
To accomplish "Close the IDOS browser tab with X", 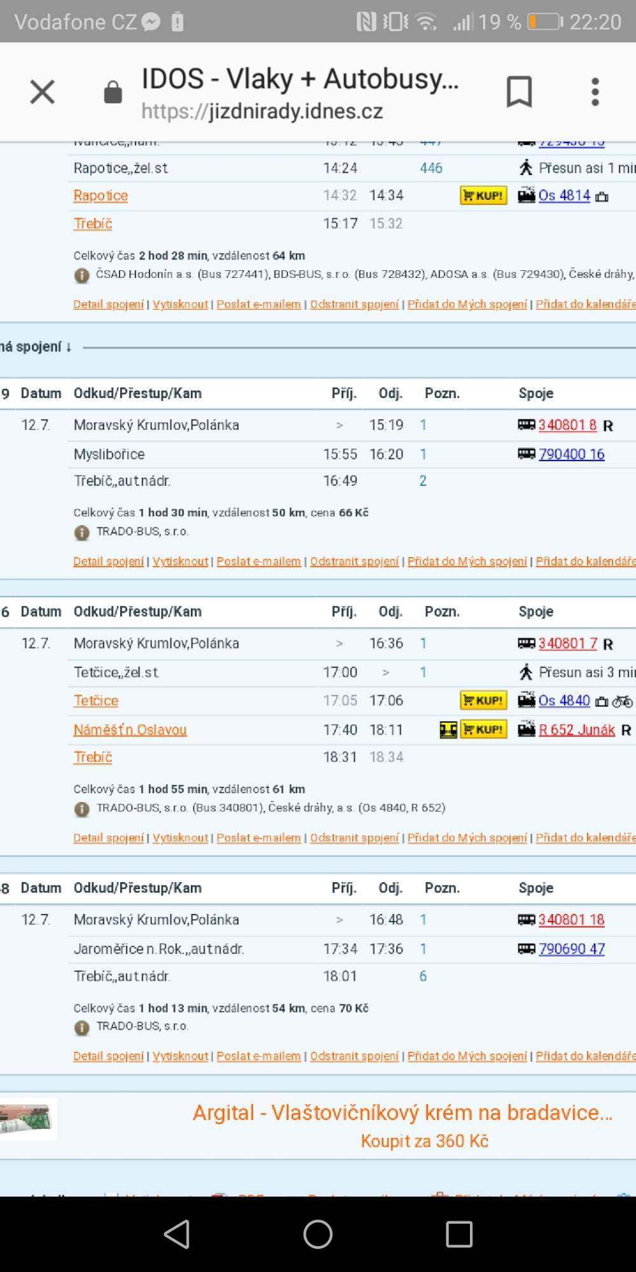I will point(43,92).
